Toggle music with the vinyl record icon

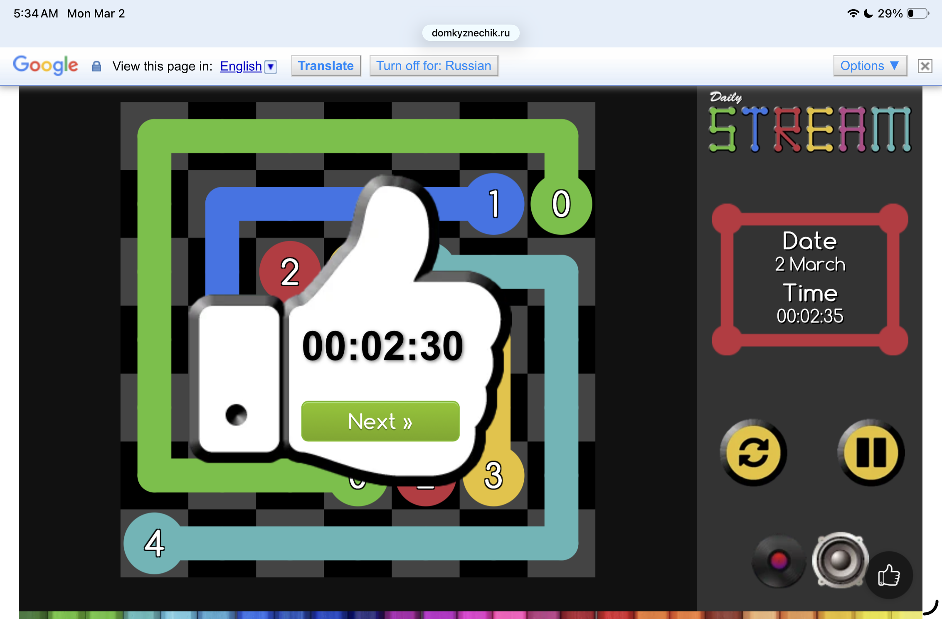778,561
